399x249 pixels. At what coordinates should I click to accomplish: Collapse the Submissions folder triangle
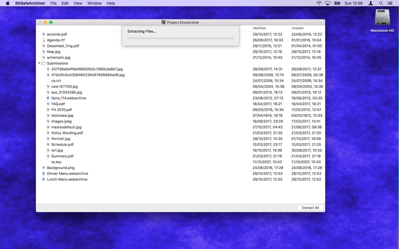(39, 63)
